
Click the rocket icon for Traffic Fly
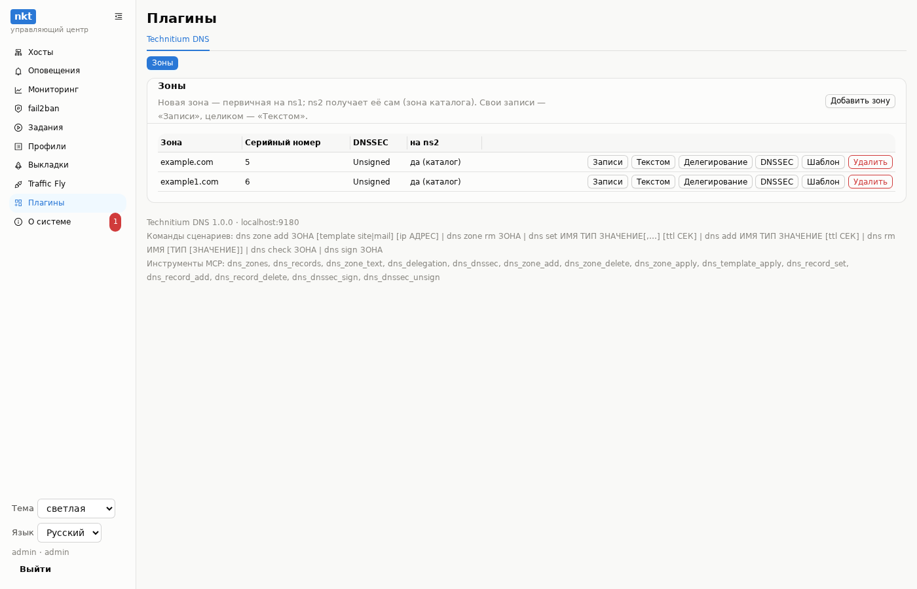click(18, 185)
